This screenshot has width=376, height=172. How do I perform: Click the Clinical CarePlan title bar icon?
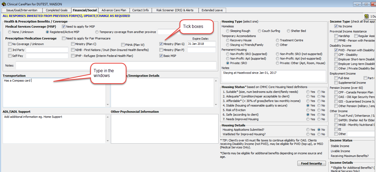tap(4, 4)
